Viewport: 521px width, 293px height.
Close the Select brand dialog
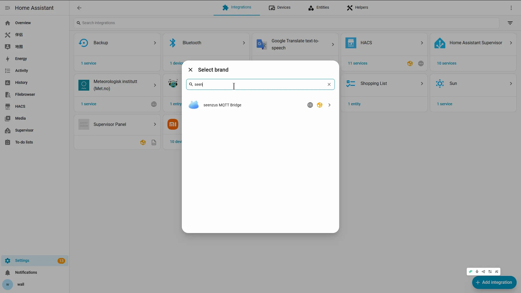coord(190,70)
